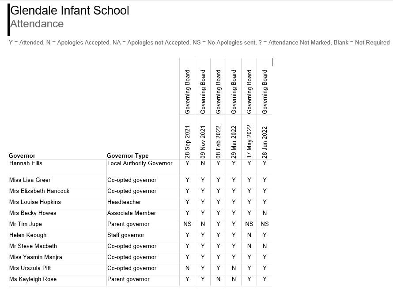Click the attendance legend key text
The image size is (393, 289).
pyautogui.click(x=199, y=43)
